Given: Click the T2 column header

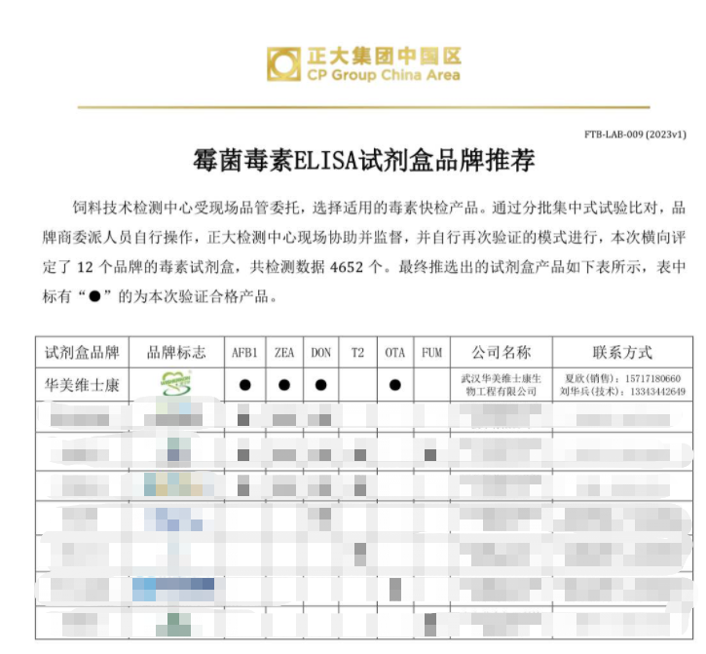Looking at the screenshot, I should 357,353.
